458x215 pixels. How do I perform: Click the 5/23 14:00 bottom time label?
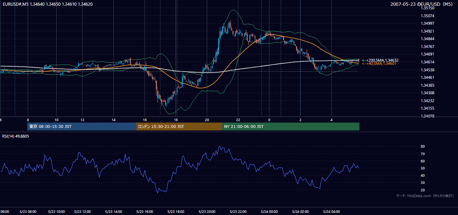tap(114, 212)
